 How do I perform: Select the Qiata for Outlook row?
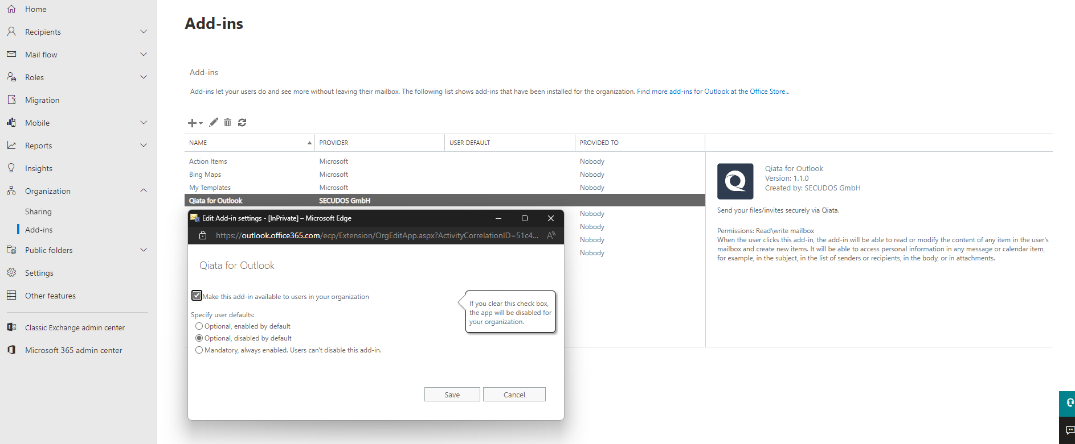(445, 201)
